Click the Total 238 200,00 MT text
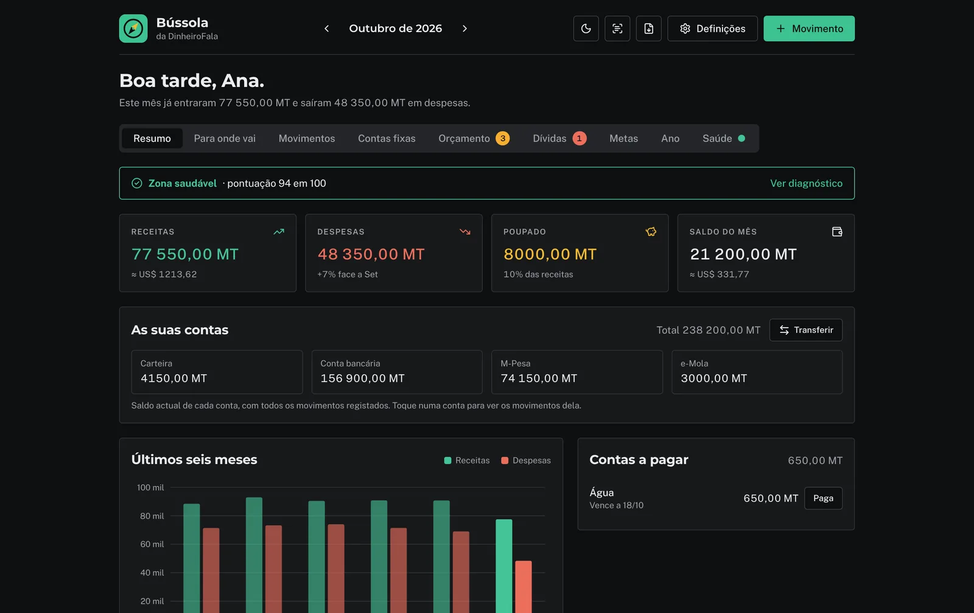The width and height of the screenshot is (974, 613). [709, 330]
